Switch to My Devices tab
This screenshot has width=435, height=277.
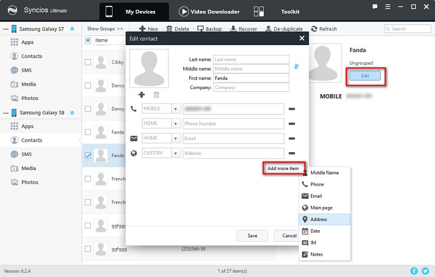134,11
